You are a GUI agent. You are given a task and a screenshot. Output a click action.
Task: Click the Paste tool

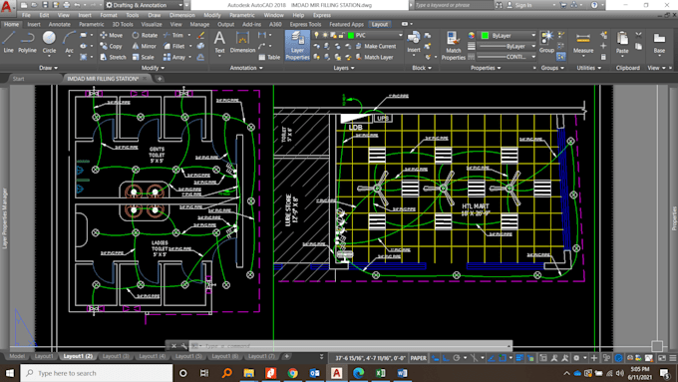click(622, 43)
